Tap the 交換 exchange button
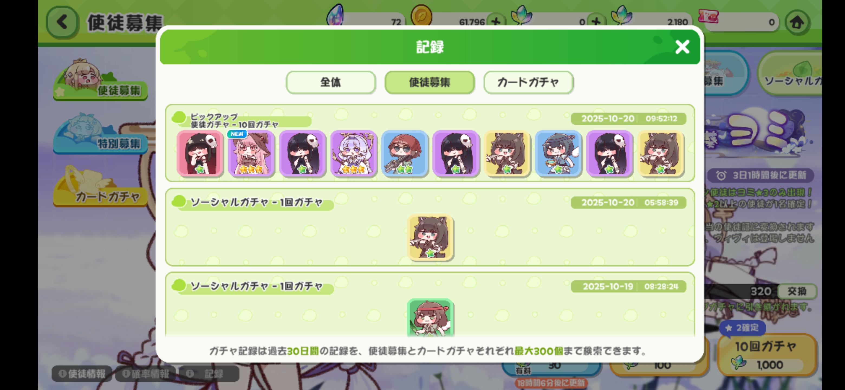Image resolution: width=845 pixels, height=390 pixels. [797, 291]
